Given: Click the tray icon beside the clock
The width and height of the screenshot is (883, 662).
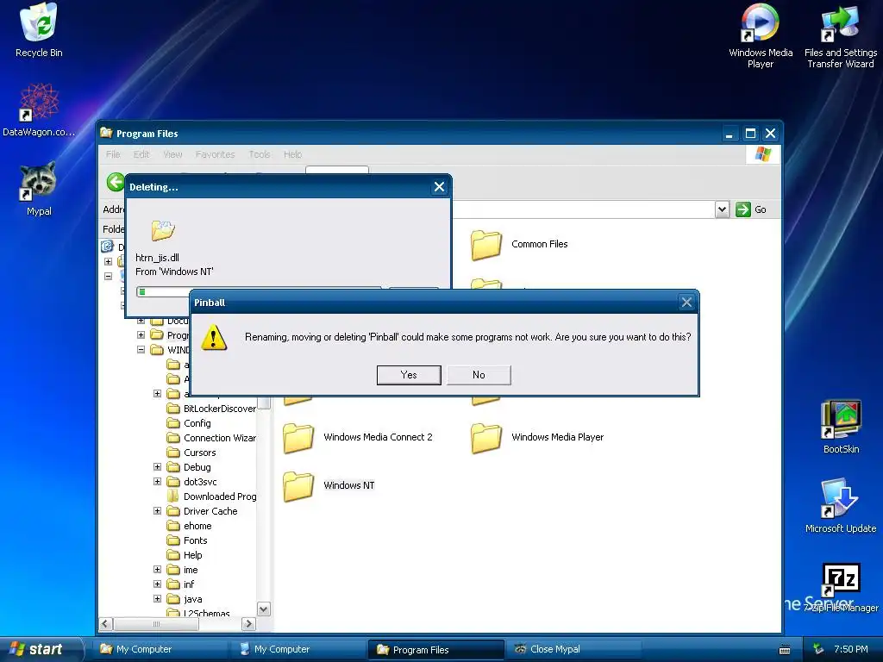Looking at the screenshot, I should coord(819,649).
